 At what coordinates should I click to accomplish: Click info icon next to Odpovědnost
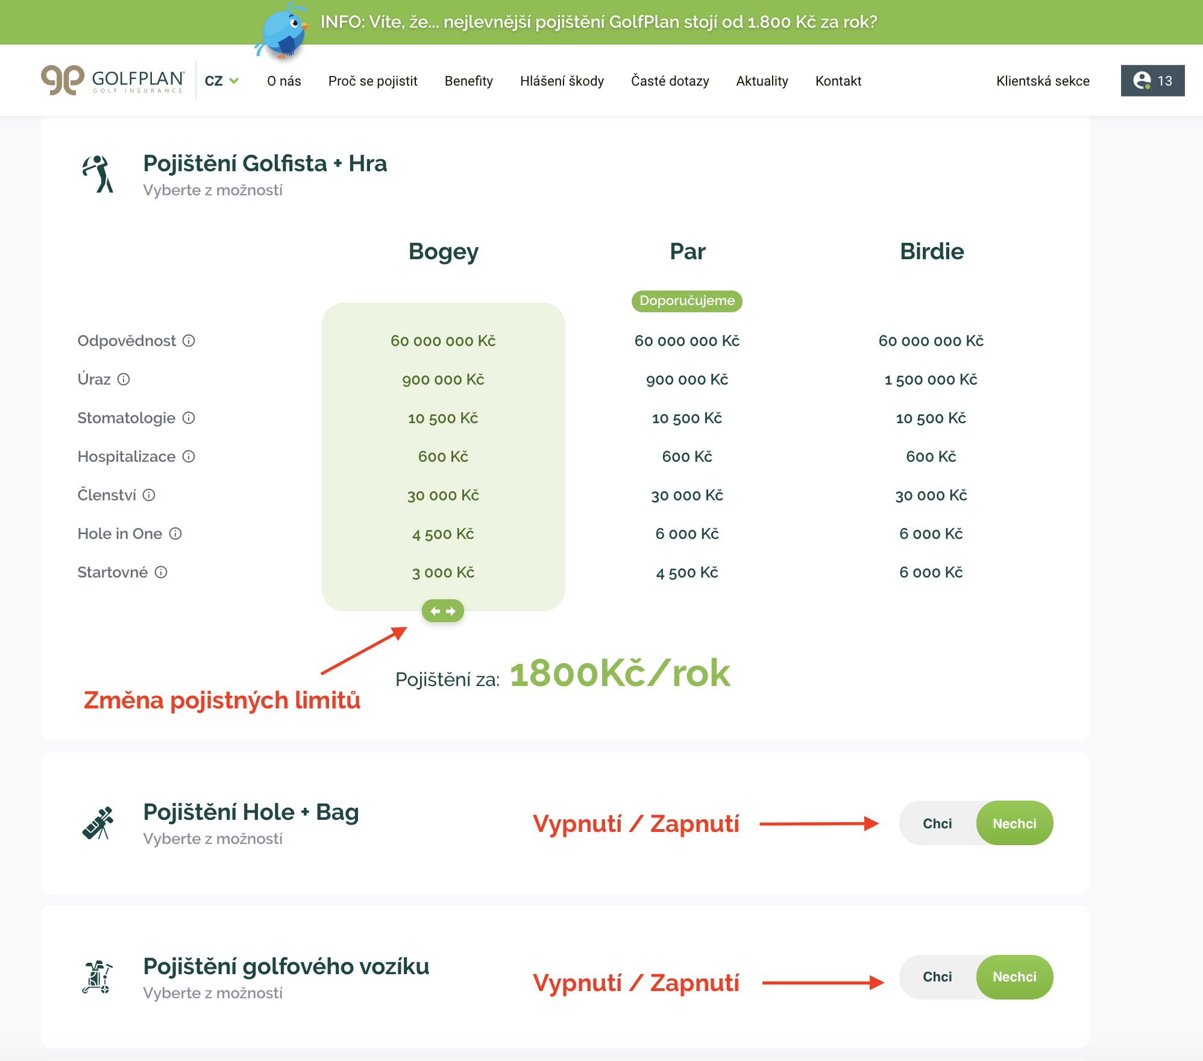coord(189,341)
